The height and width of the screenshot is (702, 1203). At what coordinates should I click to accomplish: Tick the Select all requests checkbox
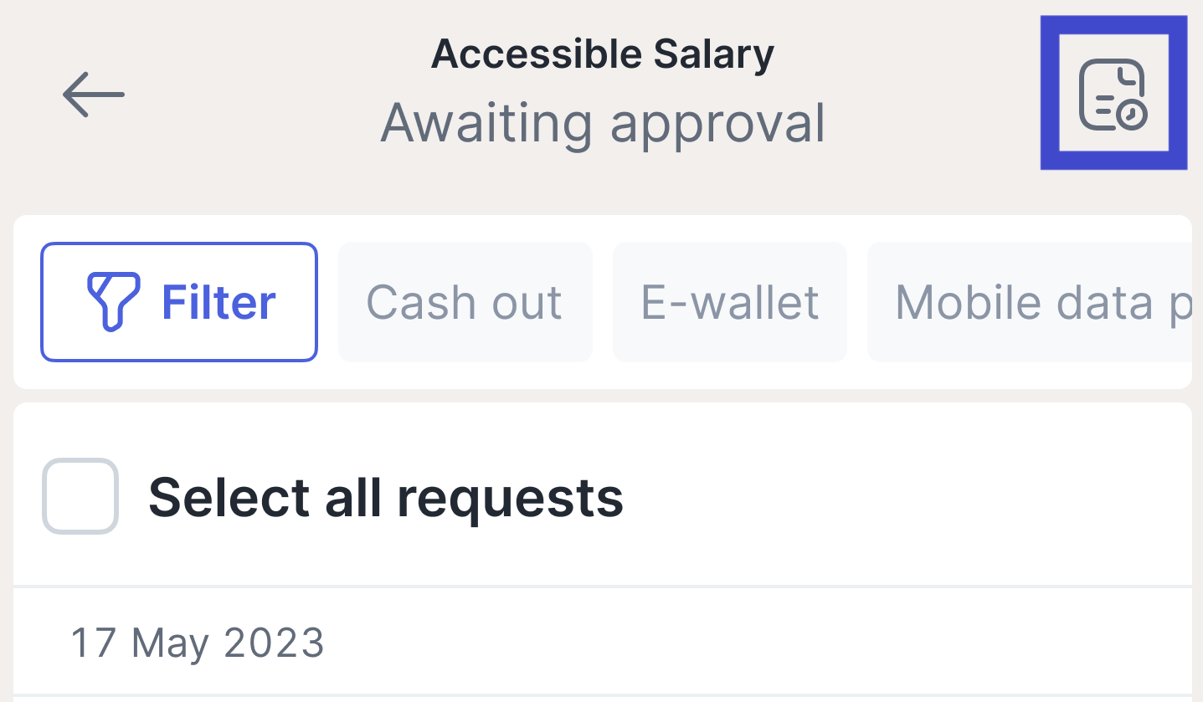[80, 496]
